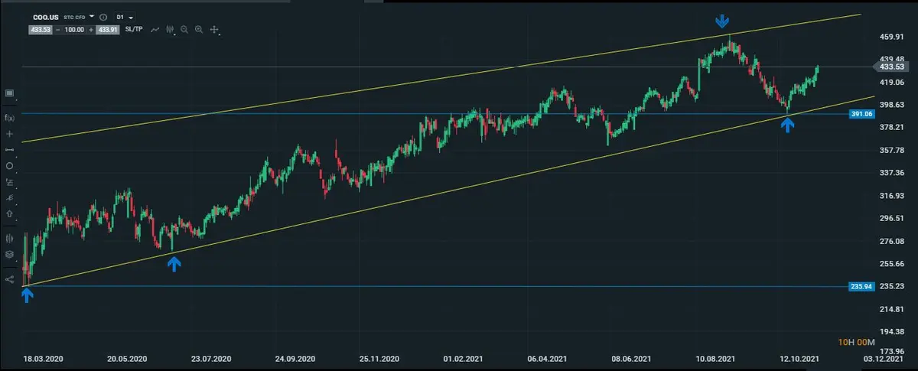Click the 433.91 buy price button
The image size is (918, 371).
(109, 30)
